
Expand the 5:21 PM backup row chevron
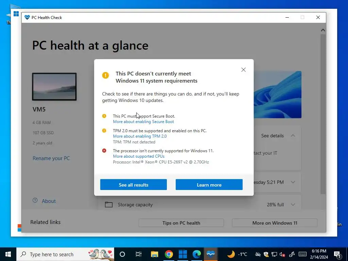click(x=293, y=182)
